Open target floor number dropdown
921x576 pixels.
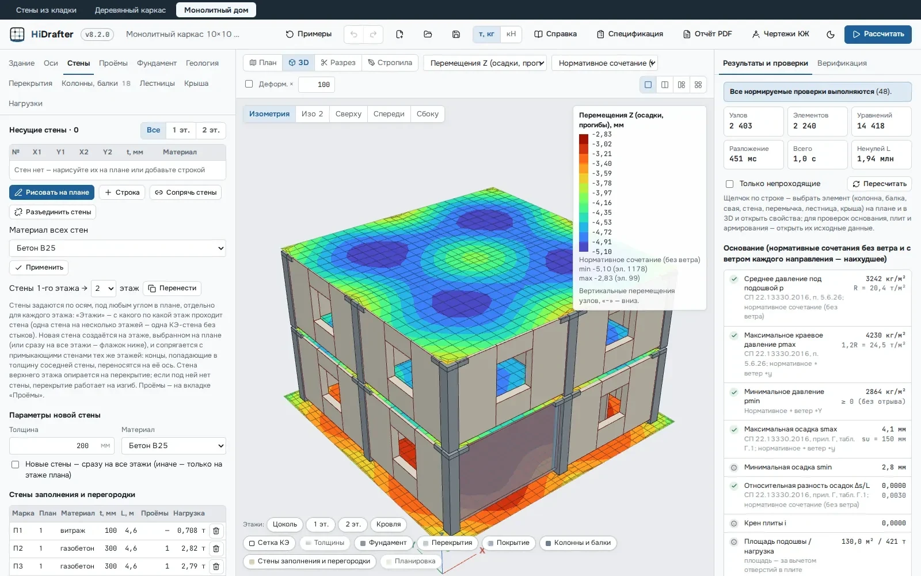[x=104, y=289]
